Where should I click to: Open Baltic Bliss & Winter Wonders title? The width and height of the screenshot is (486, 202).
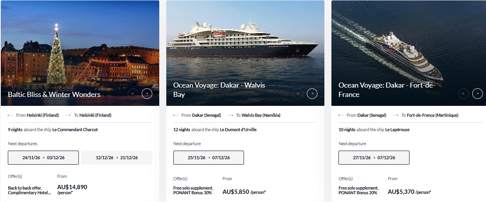(x=54, y=94)
